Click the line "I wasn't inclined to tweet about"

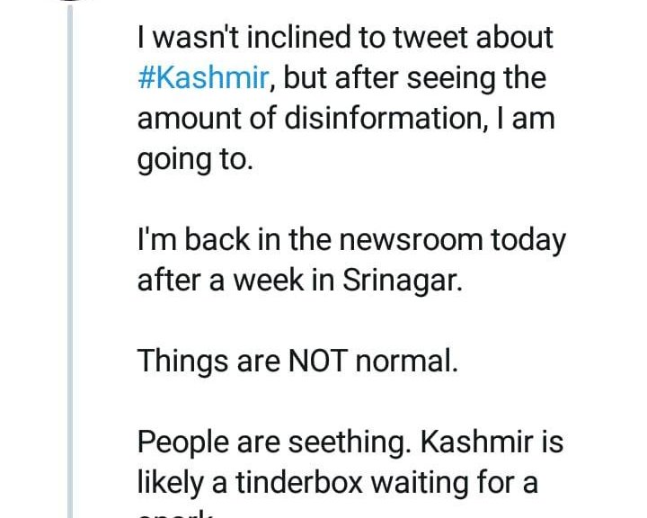coord(345,38)
